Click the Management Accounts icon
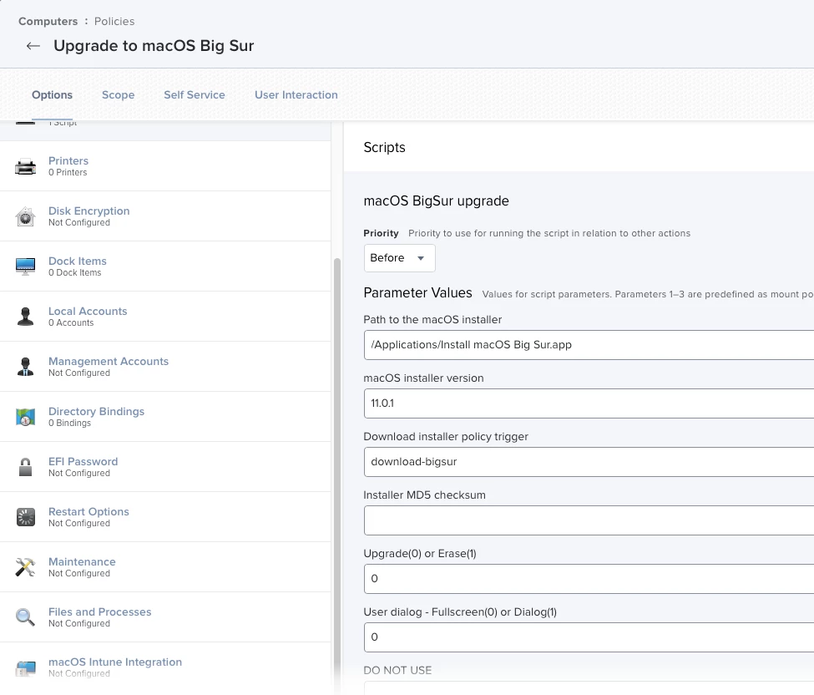The width and height of the screenshot is (814, 695). pyautogui.click(x=25, y=367)
